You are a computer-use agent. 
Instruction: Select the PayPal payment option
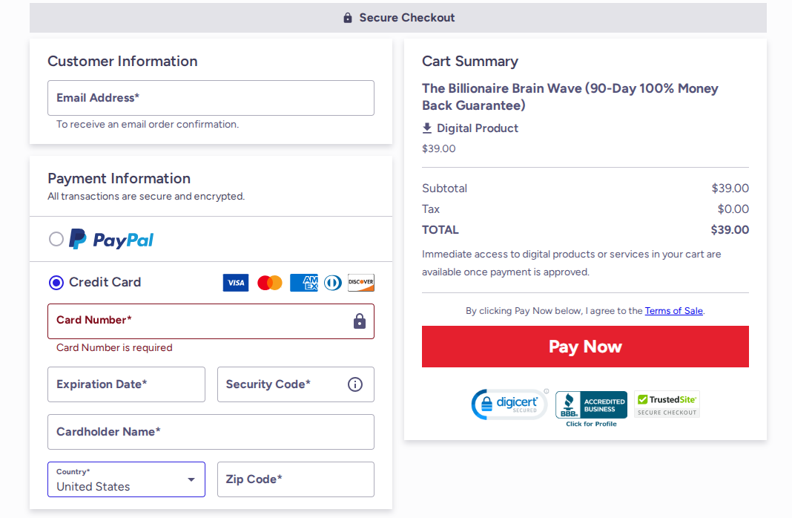56,239
